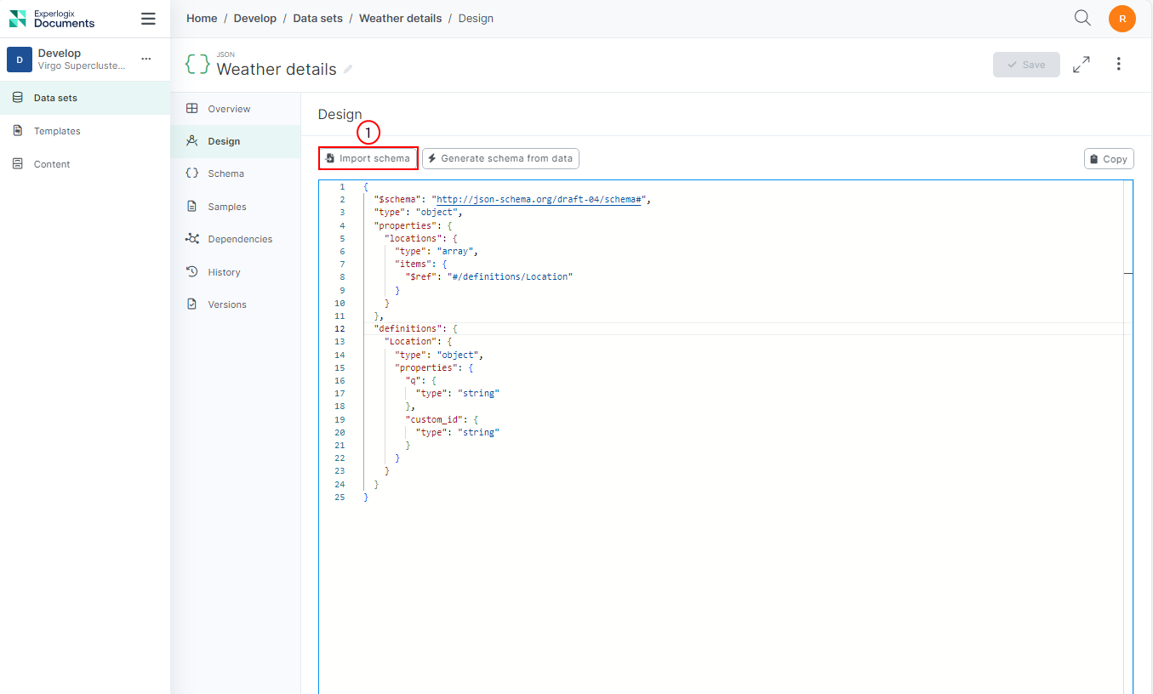Click the Develop project D badge

coord(20,60)
